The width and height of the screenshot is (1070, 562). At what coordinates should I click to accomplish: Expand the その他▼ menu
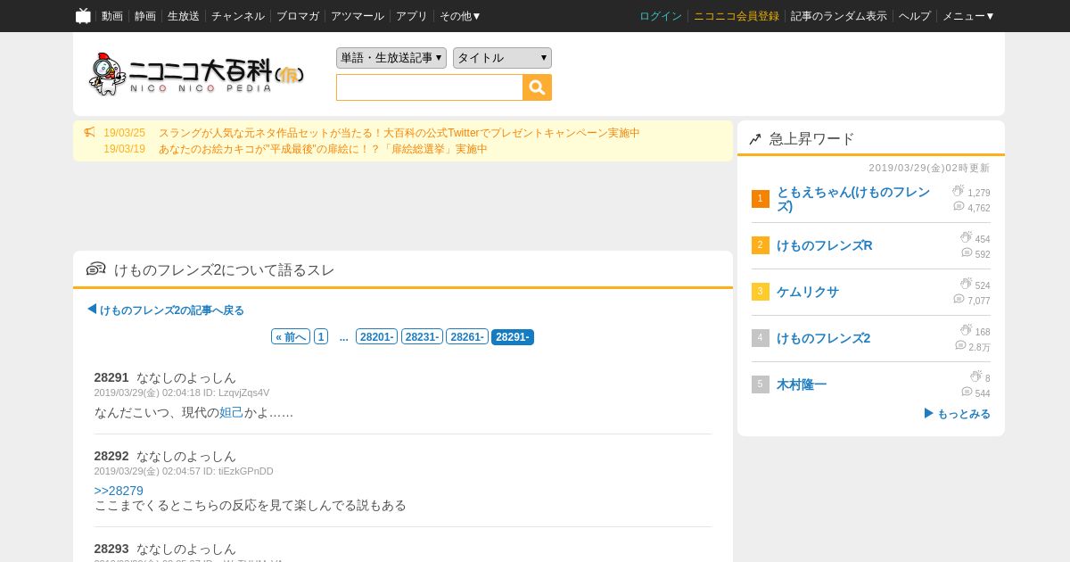coord(460,16)
